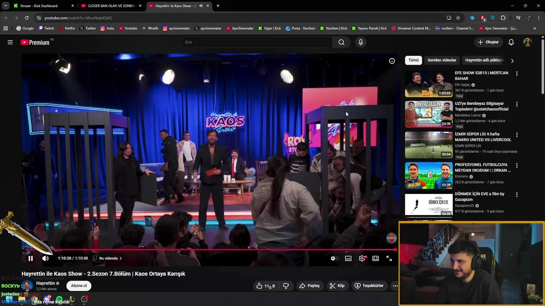Select the Seriden videolar filter chip
The image size is (545, 306).
click(442, 60)
